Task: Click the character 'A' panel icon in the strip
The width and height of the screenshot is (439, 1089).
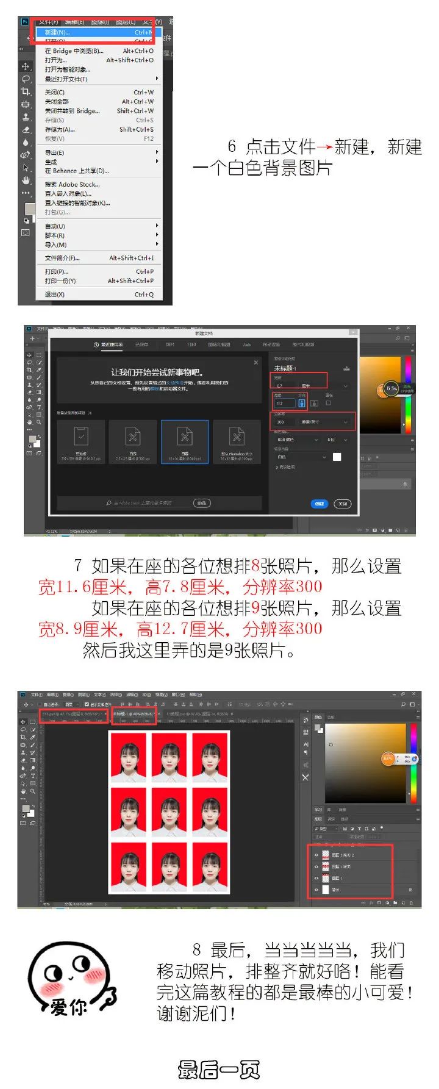Action: [305, 744]
